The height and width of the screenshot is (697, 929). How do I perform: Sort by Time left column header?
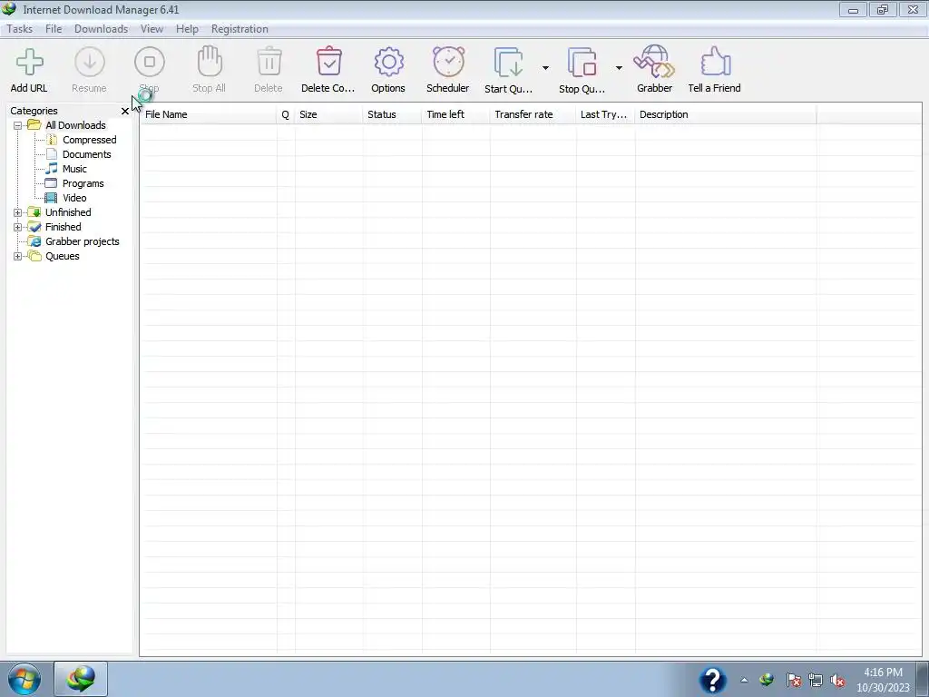[x=456, y=114]
